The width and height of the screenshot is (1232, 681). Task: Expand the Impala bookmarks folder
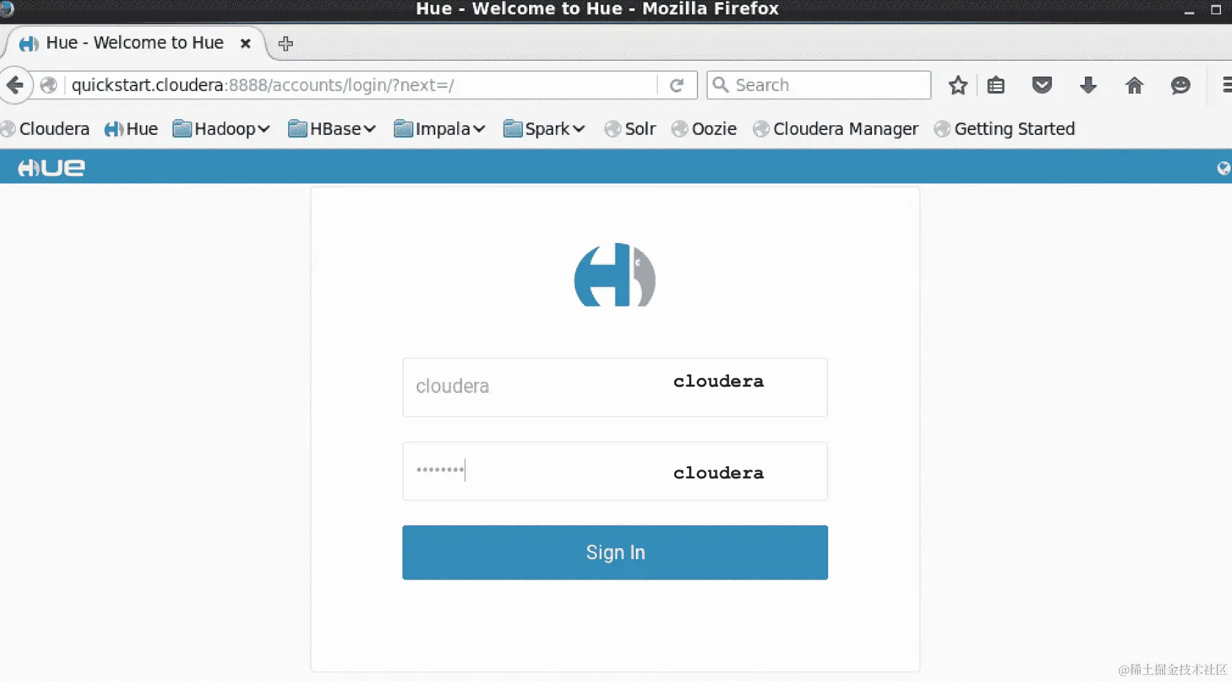coord(439,129)
